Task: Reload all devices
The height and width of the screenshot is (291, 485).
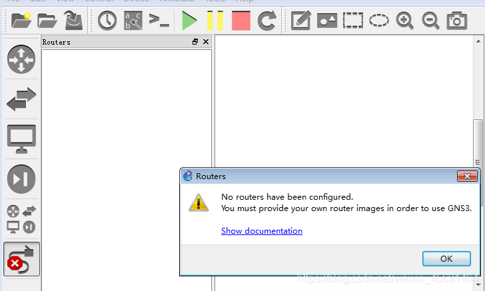Action: click(267, 21)
